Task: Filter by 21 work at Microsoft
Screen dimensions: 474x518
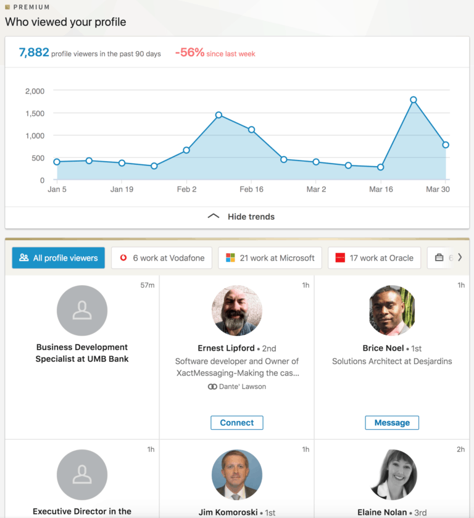Action: point(270,257)
